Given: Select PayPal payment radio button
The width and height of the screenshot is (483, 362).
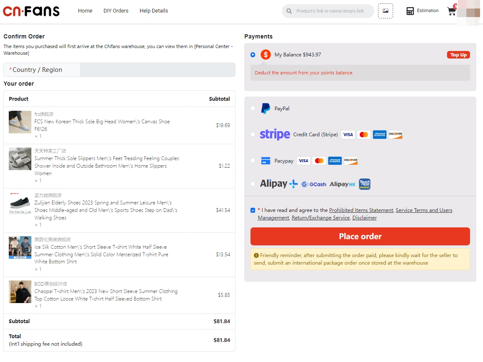Looking at the screenshot, I should click(x=253, y=108).
